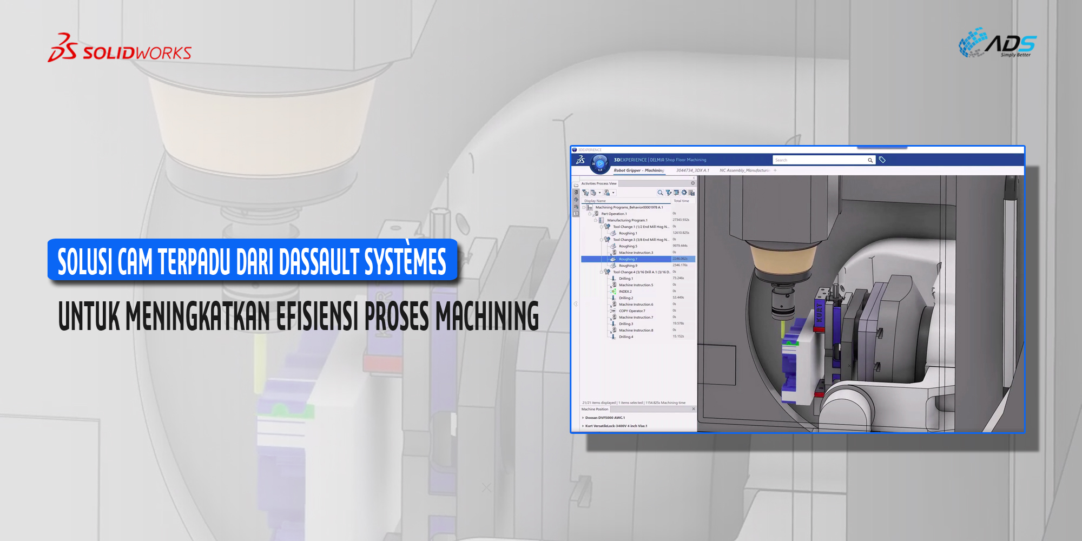The height and width of the screenshot is (541, 1082).
Task: Expand Kurt VersatileLock-3400V 4 inch Vise.1
Action: tap(583, 426)
